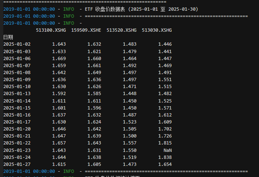Image resolution: width=259 pixels, height=177 pixels.
Task: Select the 513100.XSHG column header
Action: click(51, 30)
